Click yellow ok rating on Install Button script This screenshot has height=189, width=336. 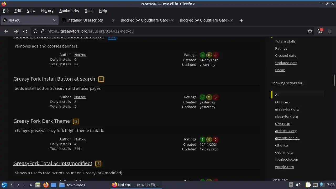(209, 97)
